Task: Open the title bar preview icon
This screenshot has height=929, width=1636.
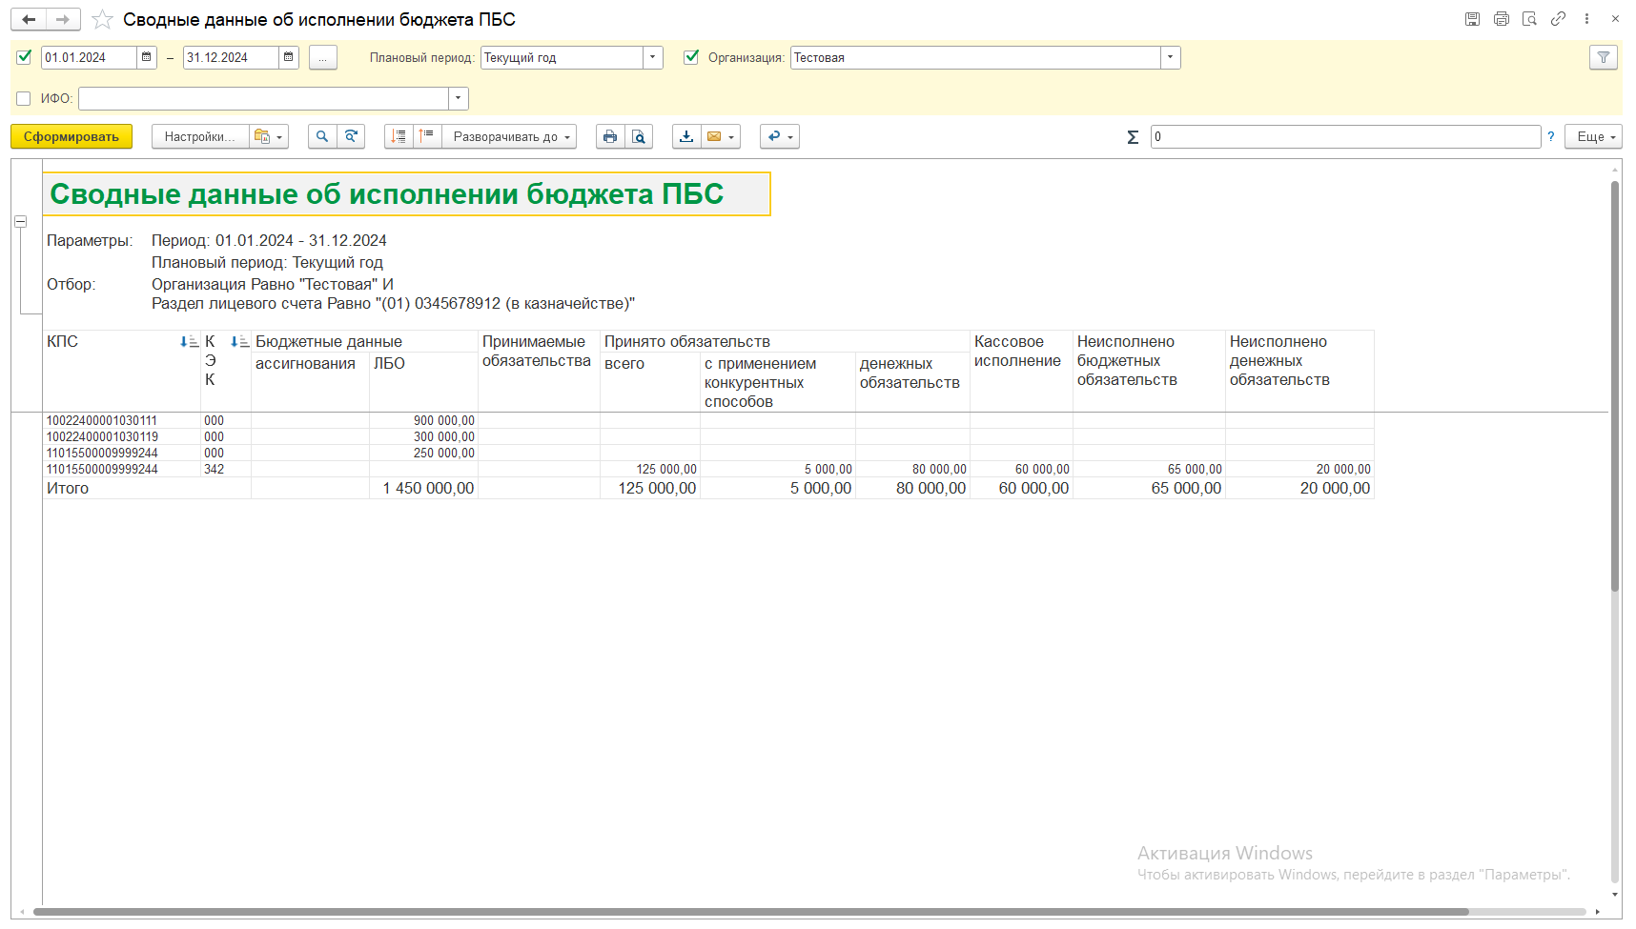Action: [x=1529, y=19]
